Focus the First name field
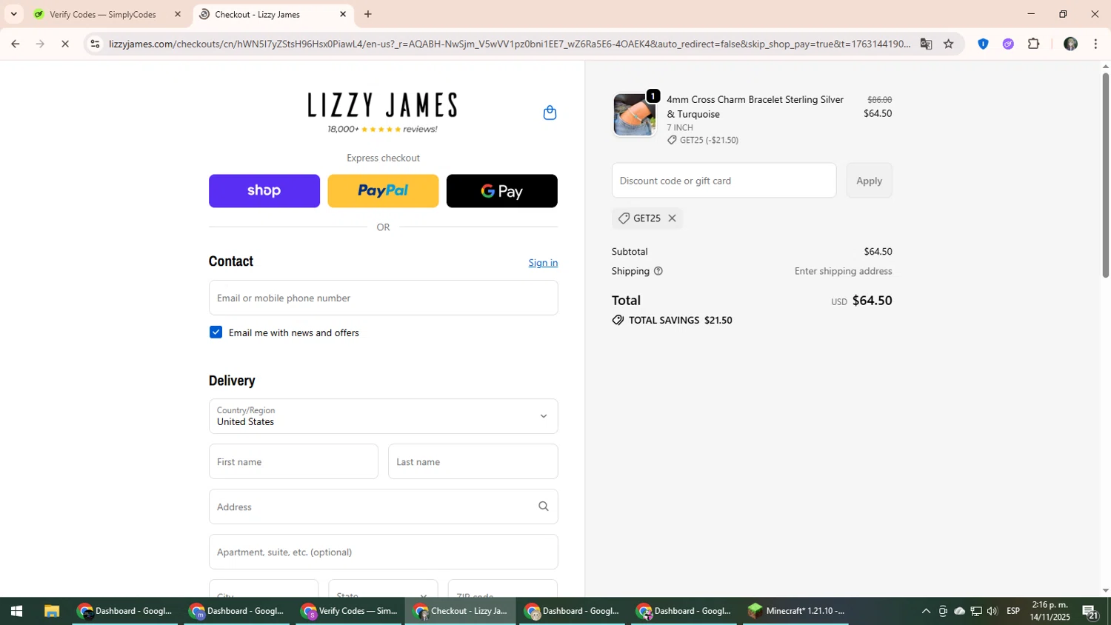Image resolution: width=1111 pixels, height=625 pixels. click(293, 461)
